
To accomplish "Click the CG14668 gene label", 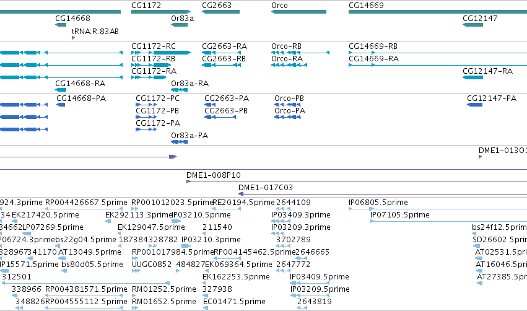I will 72,19.
